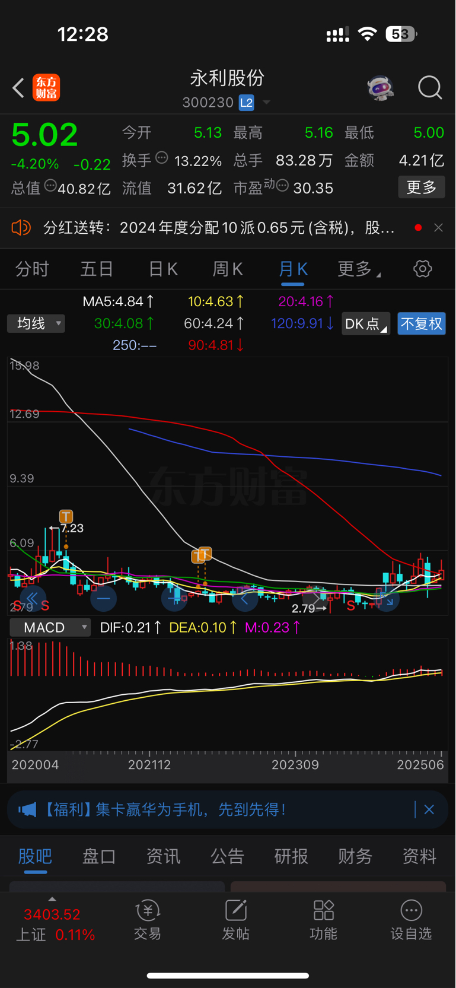456x988 pixels.
Task: Change 不复权 adjustment mode button
Action: [x=422, y=324]
